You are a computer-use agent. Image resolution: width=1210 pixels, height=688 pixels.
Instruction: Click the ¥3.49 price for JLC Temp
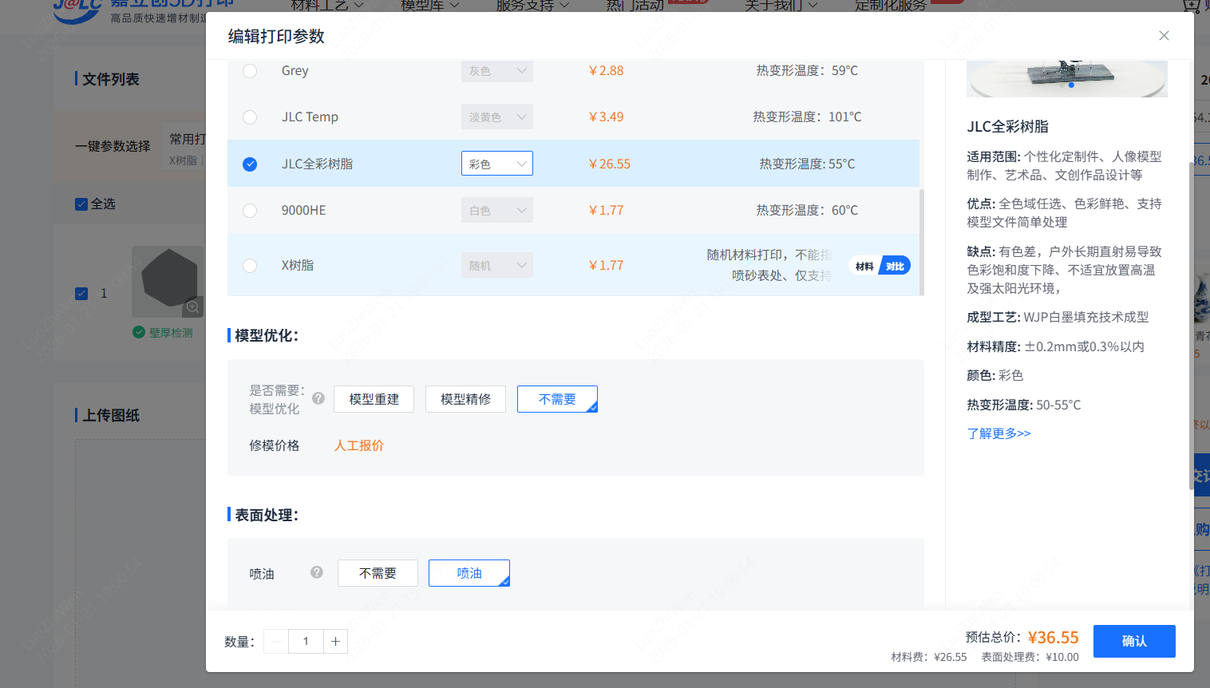point(606,117)
